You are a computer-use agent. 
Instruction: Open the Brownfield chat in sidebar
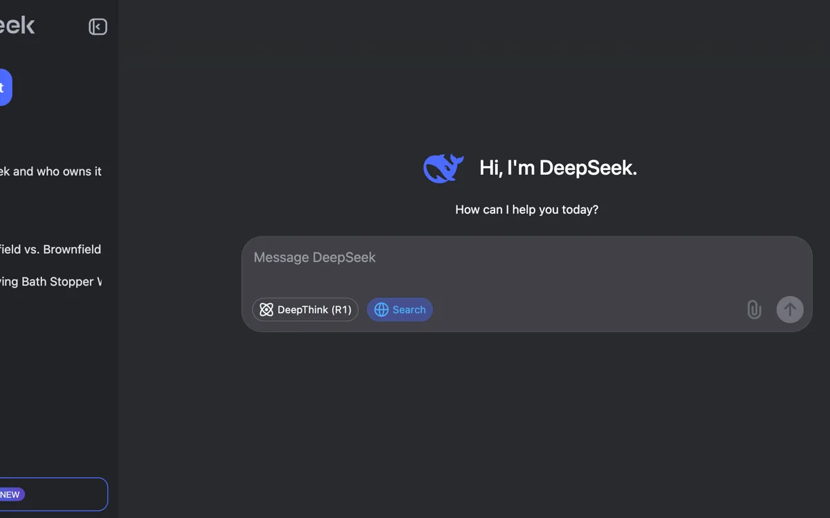pyautogui.click(x=50, y=250)
